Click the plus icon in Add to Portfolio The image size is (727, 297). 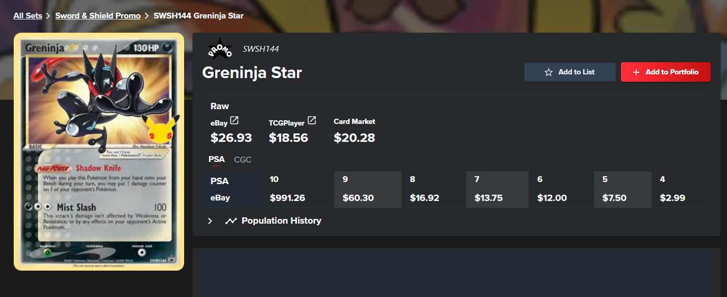click(636, 72)
